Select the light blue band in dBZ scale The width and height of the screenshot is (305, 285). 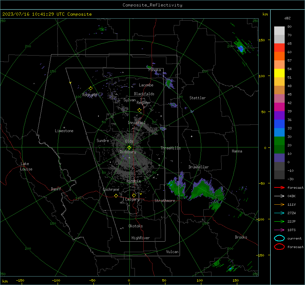pyautogui.click(x=279, y=132)
